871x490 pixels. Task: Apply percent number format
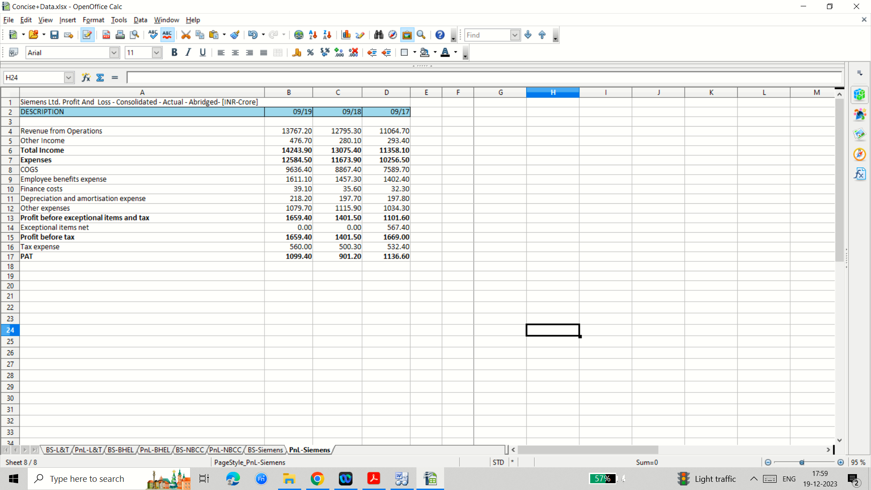(x=310, y=53)
